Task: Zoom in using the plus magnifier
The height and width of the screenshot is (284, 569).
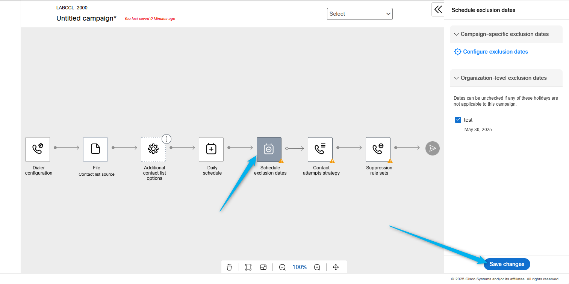Action: coord(317,267)
